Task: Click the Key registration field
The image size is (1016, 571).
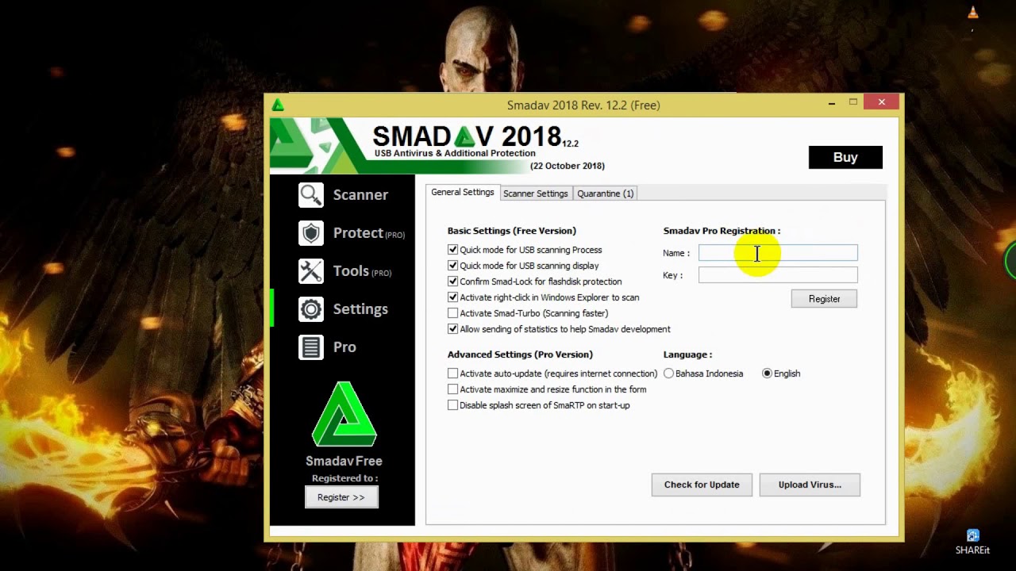Action: pos(778,275)
